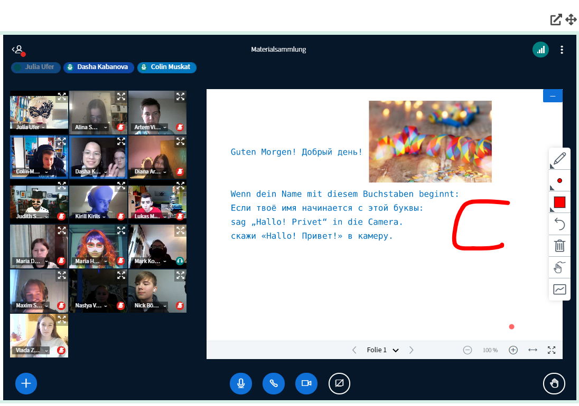The height and width of the screenshot is (406, 579).
Task: Make the presentation fullscreen
Action: pos(552,350)
